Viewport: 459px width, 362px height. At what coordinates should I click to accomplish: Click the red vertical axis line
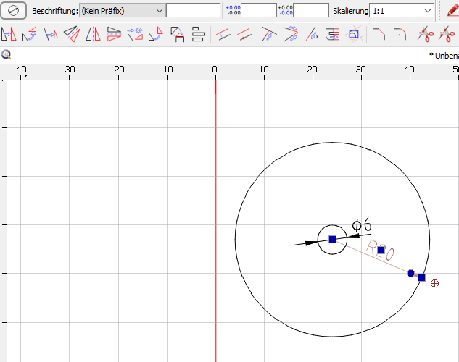(215, 217)
